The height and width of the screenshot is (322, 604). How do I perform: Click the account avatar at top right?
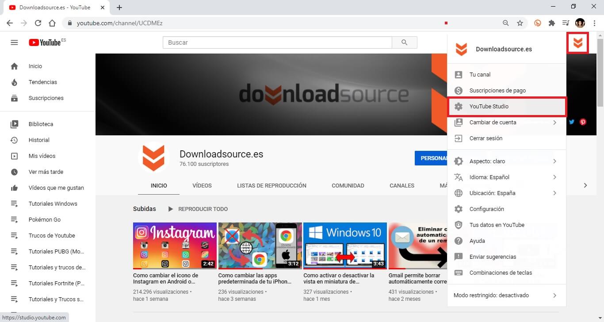click(577, 43)
